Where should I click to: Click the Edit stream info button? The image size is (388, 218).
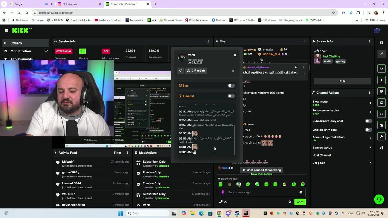(x=342, y=81)
